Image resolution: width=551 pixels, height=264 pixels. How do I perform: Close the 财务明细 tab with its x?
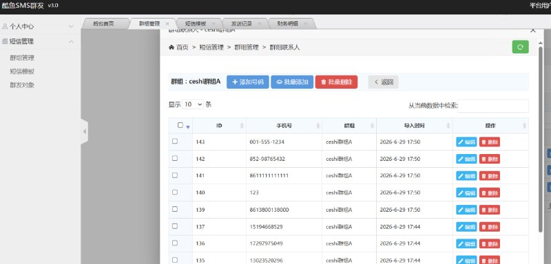pos(305,24)
